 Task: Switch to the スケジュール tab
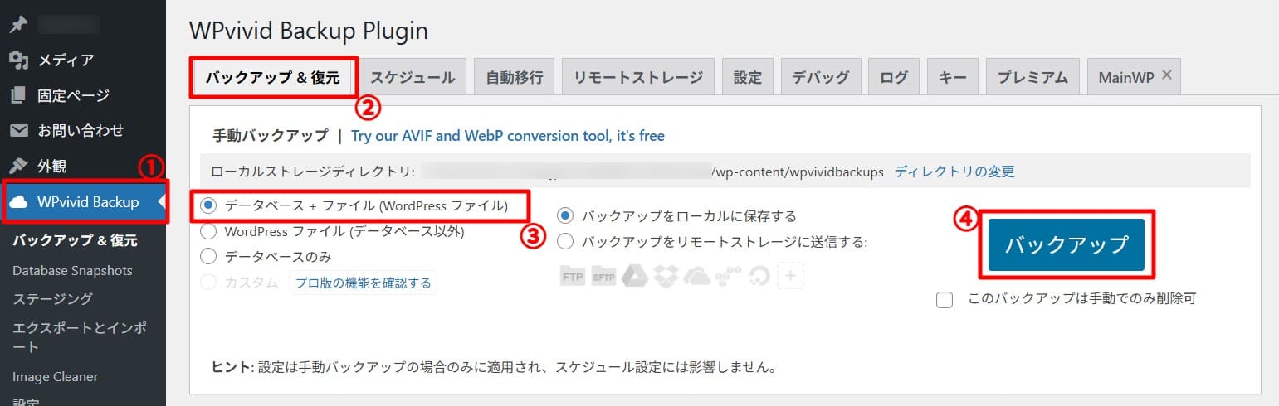(x=413, y=78)
